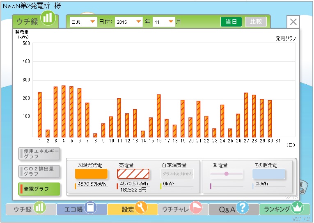Click the question mark icon on Q&A
The image size is (314, 223).
tap(243, 207)
